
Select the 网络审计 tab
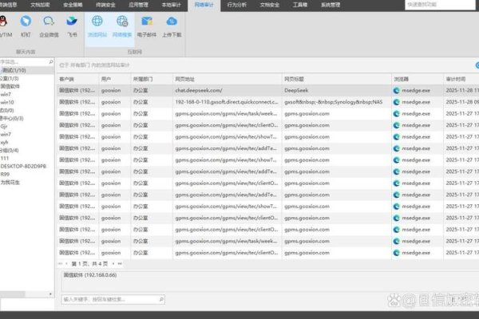click(204, 5)
